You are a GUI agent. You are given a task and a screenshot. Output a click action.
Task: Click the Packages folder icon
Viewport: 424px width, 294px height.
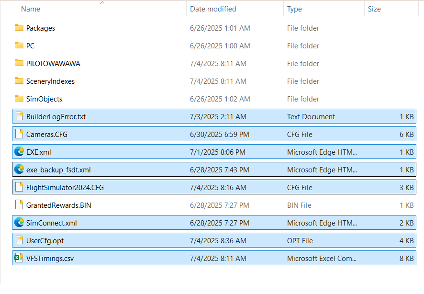click(19, 28)
